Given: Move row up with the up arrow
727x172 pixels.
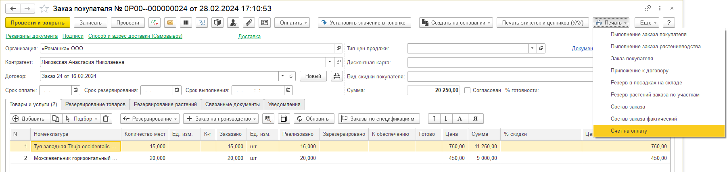Looking at the screenshot, I should [x=434, y=119].
